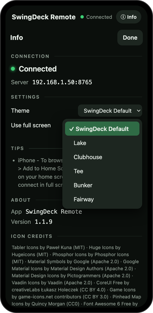Select the checked SwingDeck Default option
This screenshot has height=313, width=153.
(x=102, y=129)
